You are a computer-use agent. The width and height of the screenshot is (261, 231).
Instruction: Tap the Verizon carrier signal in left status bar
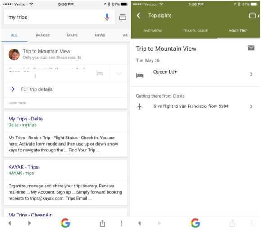(18, 4)
